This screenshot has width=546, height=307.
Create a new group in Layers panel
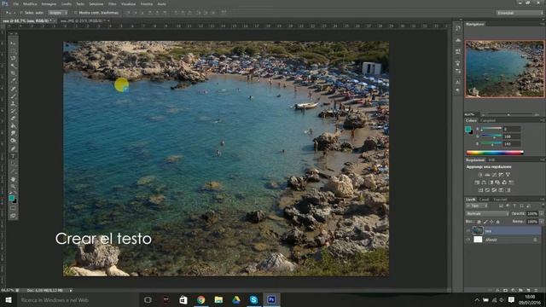520,290
